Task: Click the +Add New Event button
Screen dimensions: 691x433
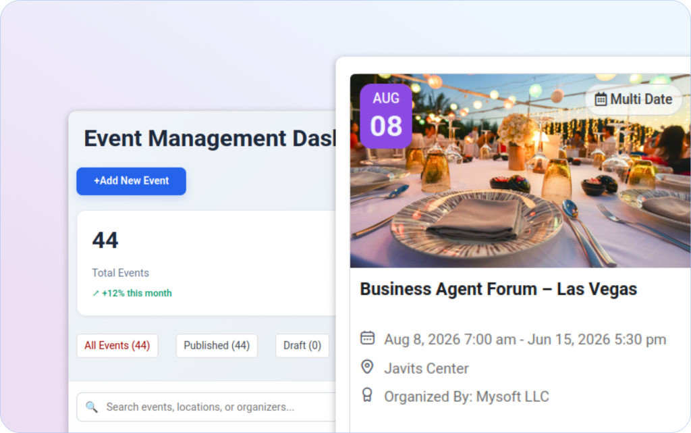Action: pyautogui.click(x=131, y=181)
